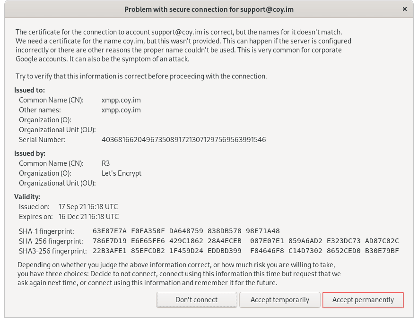Close the secure connection problem dialog

[x=405, y=9]
